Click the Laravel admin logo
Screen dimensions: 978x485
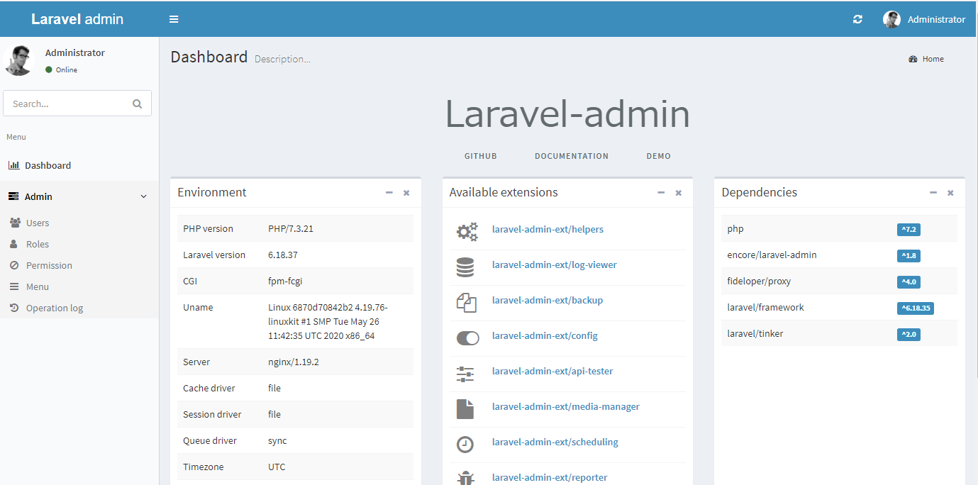(77, 19)
